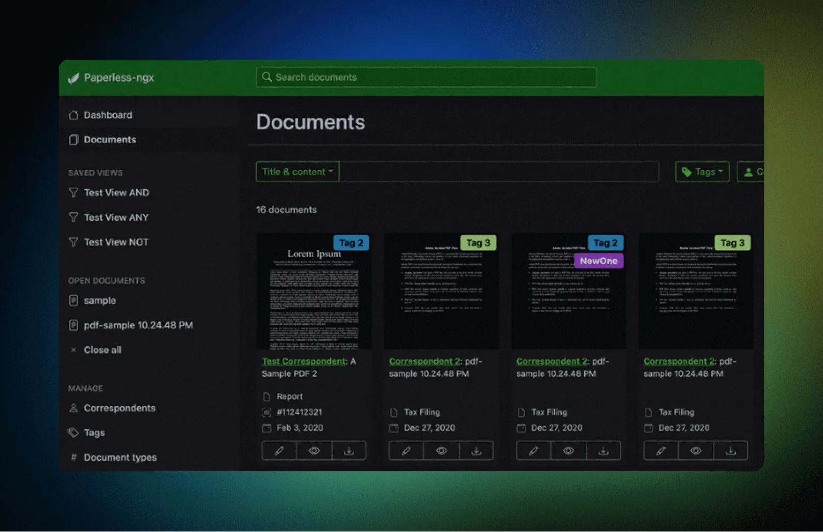
Task: Click Tag 2 badge on third document card
Action: [x=606, y=243]
